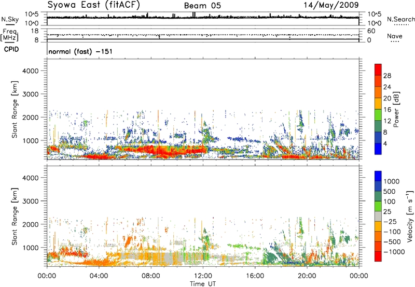Click the '4' label on the Power colorbar
This screenshot has width=415, height=287.
click(x=385, y=144)
